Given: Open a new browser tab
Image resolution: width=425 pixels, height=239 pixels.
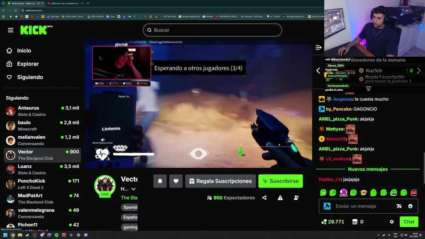Looking at the screenshot, I should tap(88, 3).
